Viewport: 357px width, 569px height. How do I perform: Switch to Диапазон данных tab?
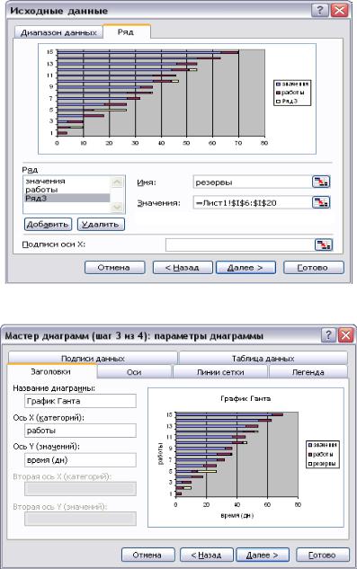point(58,32)
